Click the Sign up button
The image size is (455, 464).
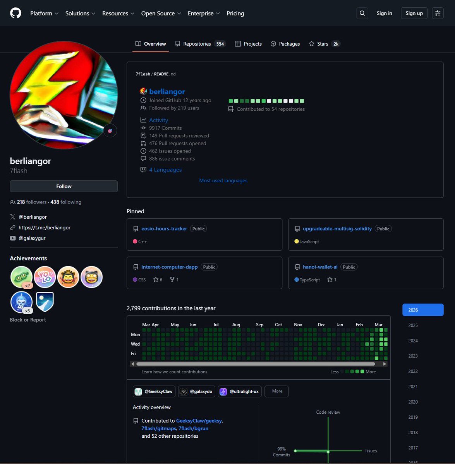(414, 13)
